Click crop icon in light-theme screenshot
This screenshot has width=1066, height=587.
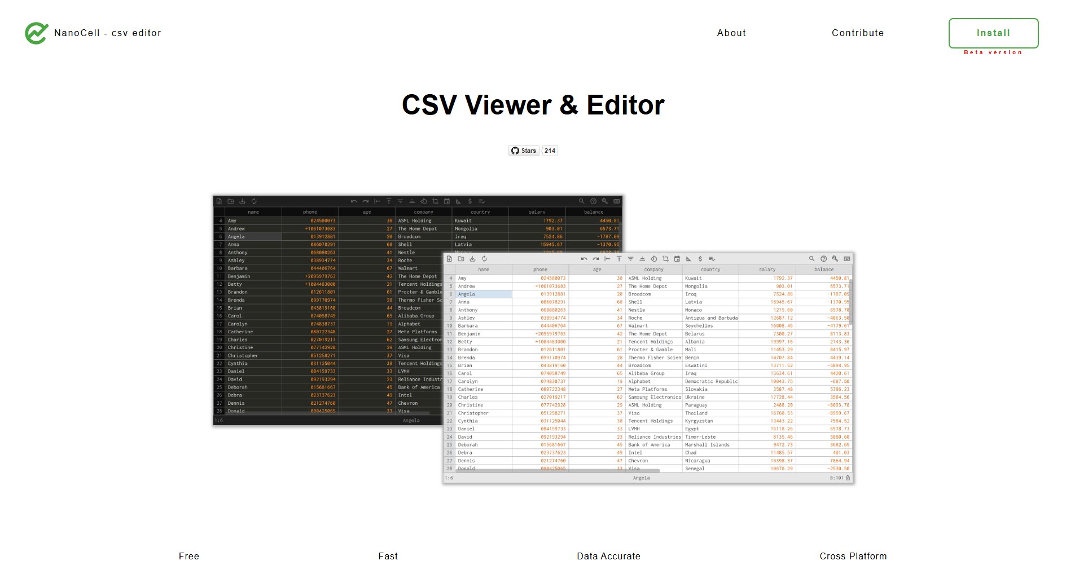665,259
